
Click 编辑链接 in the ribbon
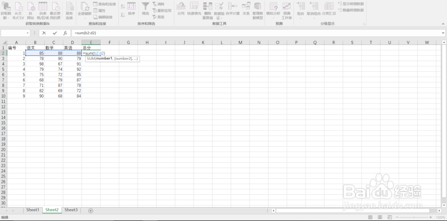tap(103, 17)
